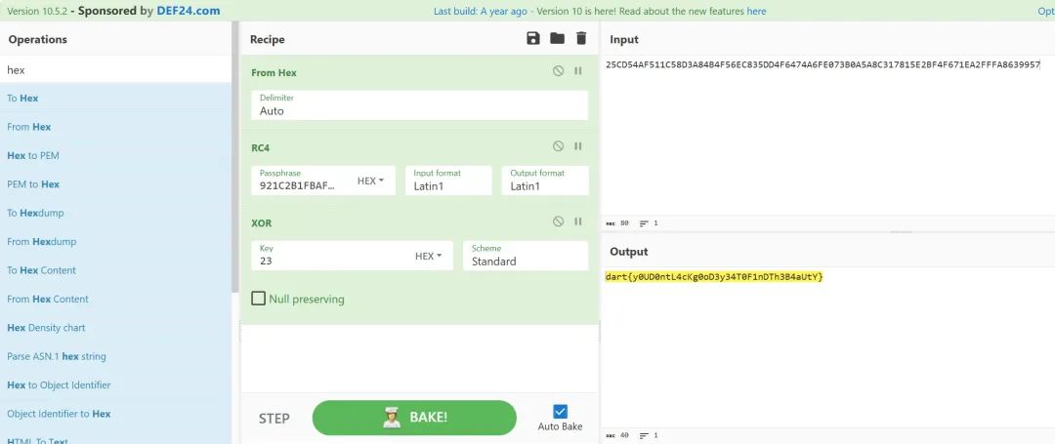The height and width of the screenshot is (444, 1055).
Task: Clear the recipe with the trash icon
Action: [x=581, y=38]
